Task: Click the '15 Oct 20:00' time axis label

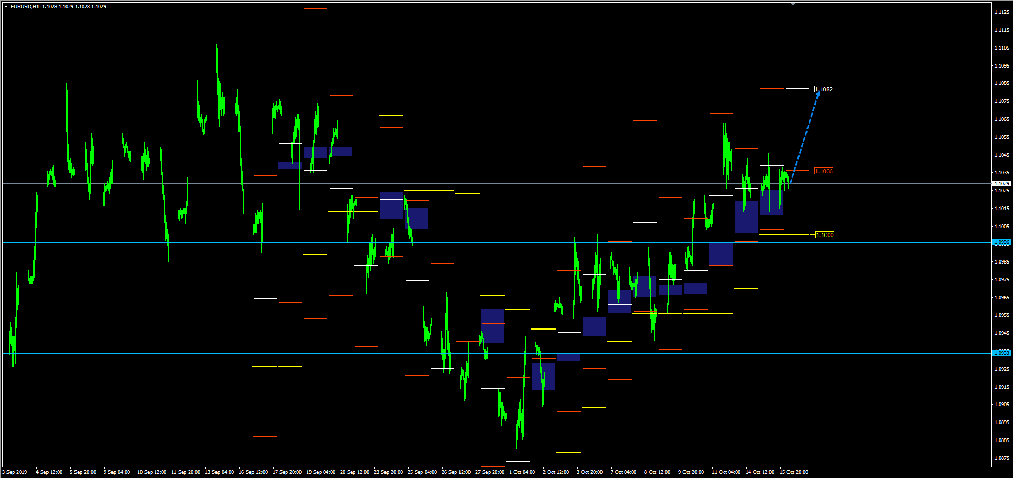Action: click(x=794, y=472)
